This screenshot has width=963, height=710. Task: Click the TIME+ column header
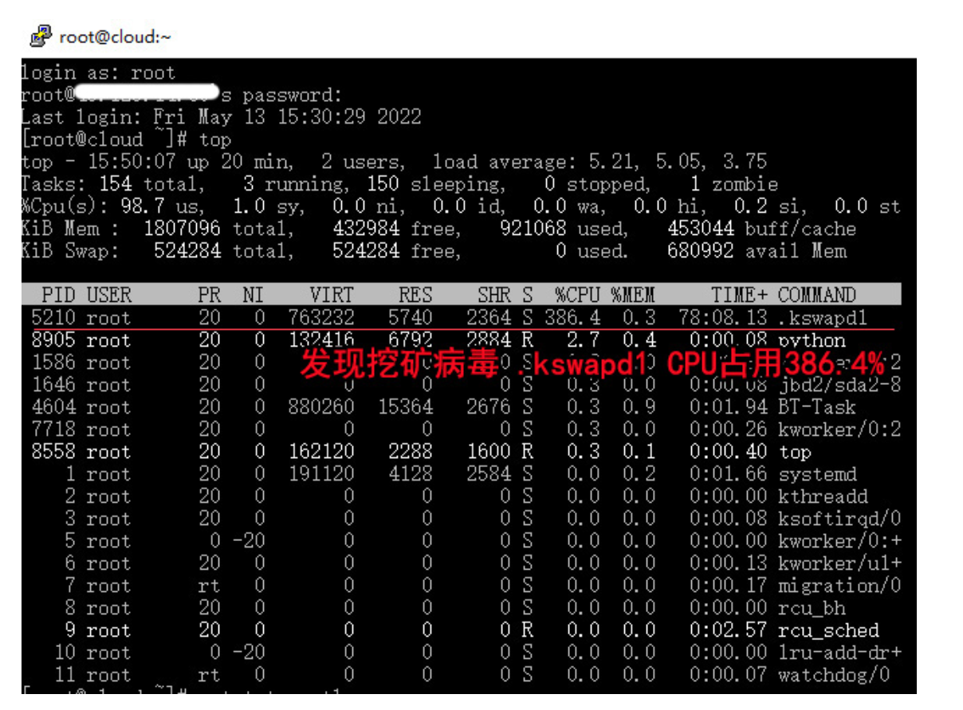click(738, 295)
